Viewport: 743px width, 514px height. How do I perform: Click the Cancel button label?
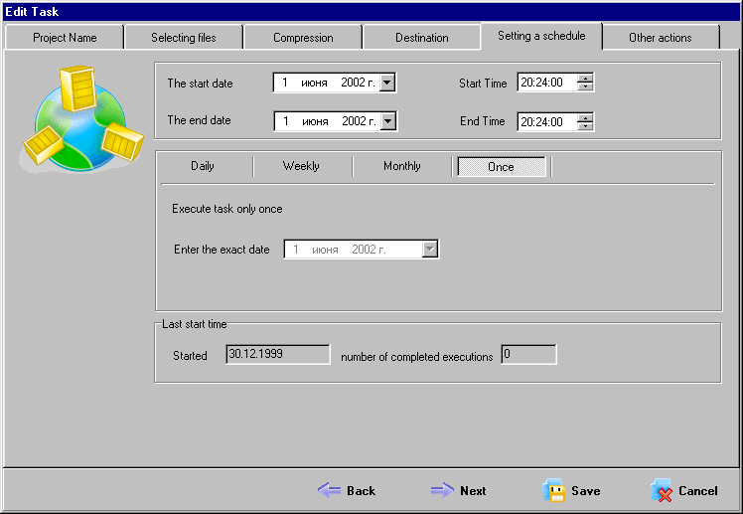click(698, 491)
